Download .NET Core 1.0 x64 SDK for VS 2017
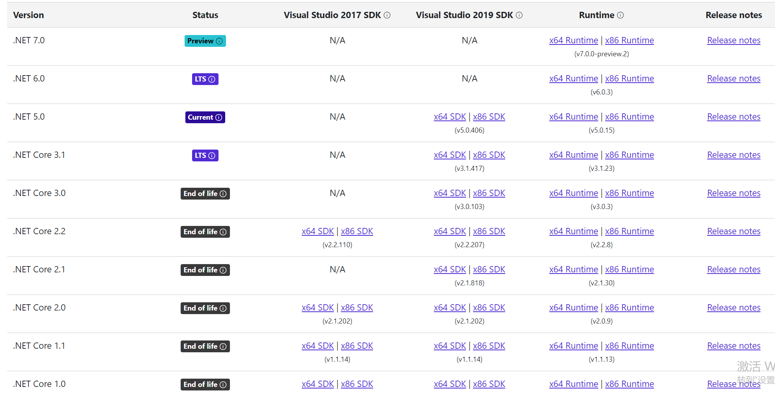 318,384
